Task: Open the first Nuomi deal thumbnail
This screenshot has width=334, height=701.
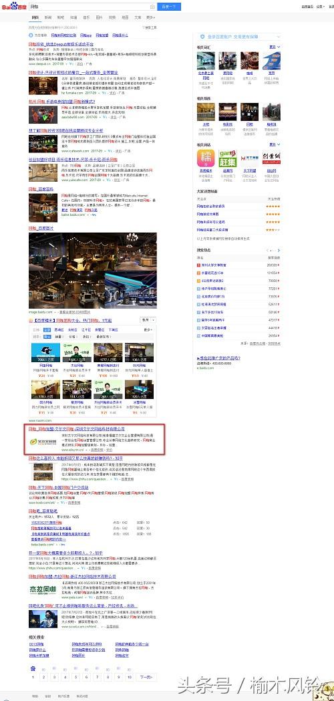Action: (45, 353)
